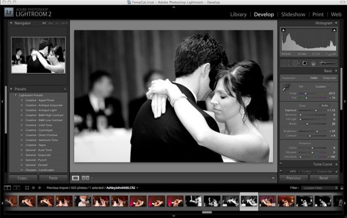347x218 pixels.
Task: Select the Graduated Filter tool
Action: point(313,64)
